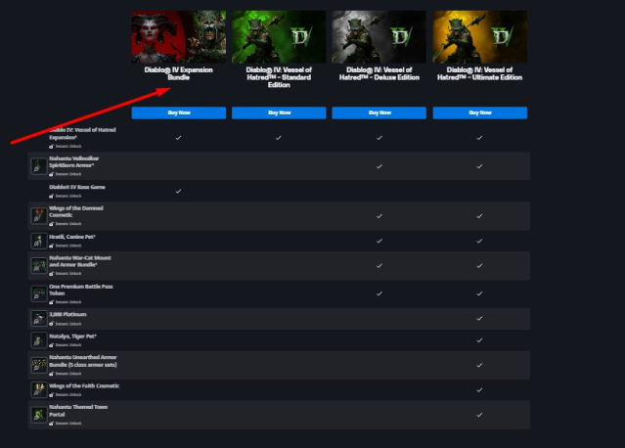The image size is (625, 448).
Task: Click Buy Now under Vessel of Hatred Standard Edition
Action: tap(279, 112)
